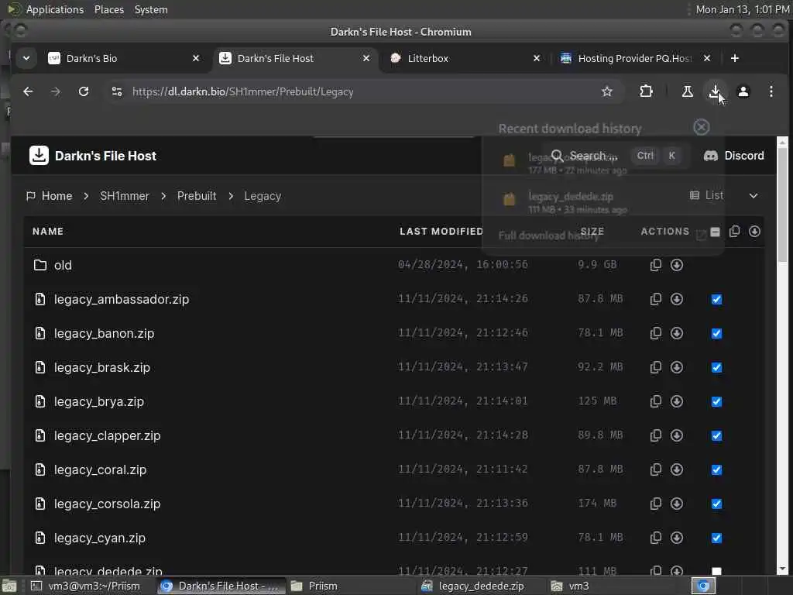Copy link for the old folder
The height and width of the screenshot is (595, 793).
click(655, 265)
